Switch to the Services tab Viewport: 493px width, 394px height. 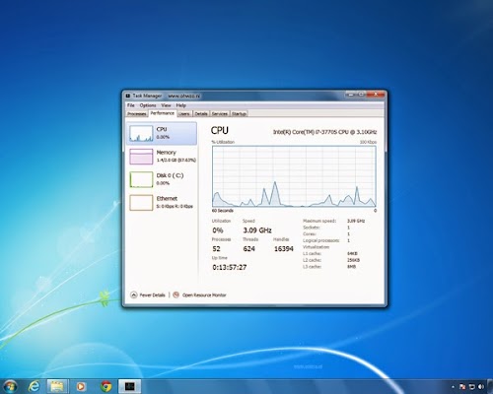[220, 114]
